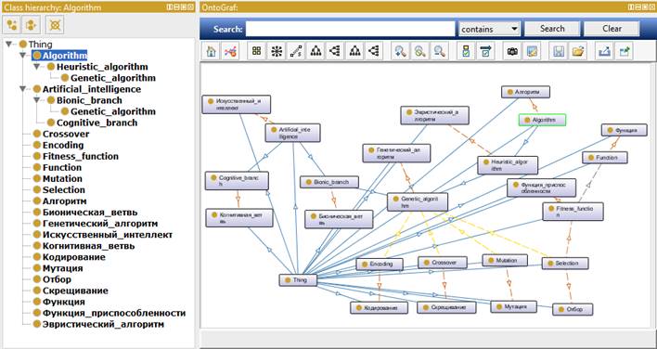
Task: Click the Search button
Action: [x=552, y=29]
